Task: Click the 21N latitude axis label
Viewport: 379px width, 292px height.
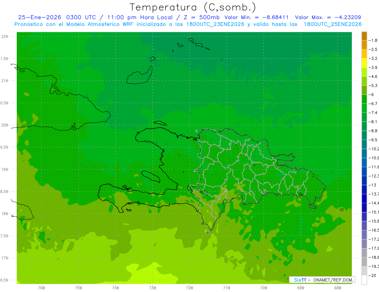Action: point(5,81)
